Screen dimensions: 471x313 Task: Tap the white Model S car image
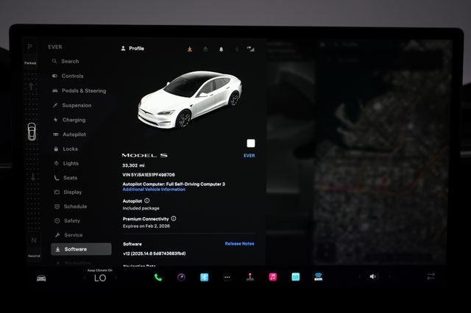pos(190,99)
